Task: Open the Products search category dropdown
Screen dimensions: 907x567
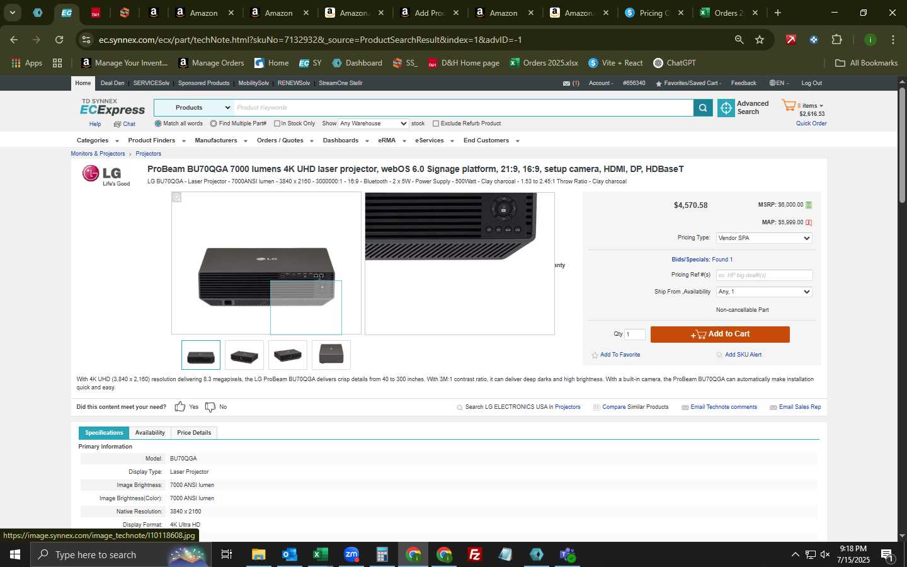Action: point(194,108)
